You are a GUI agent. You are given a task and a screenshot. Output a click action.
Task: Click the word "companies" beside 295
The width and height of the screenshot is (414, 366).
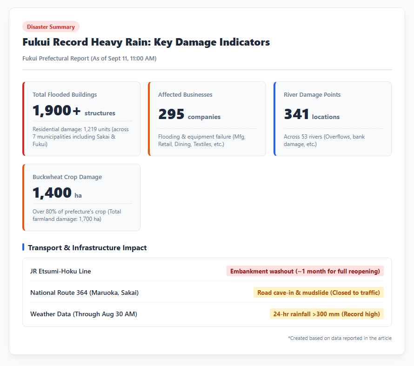[x=204, y=117]
